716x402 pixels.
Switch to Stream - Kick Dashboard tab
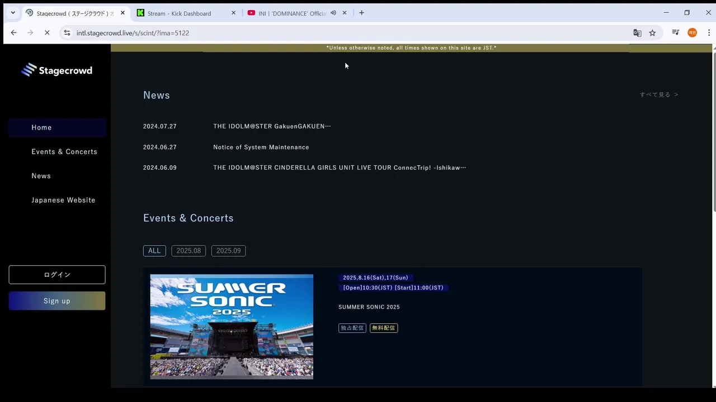186,13
